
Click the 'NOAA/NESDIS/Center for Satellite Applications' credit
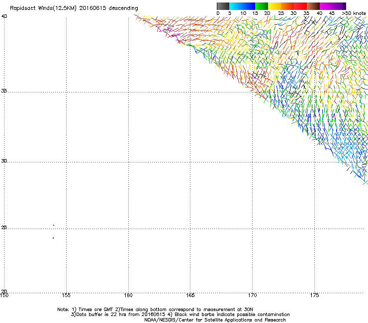198,320
